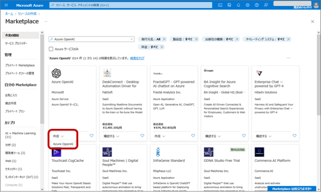
Task: Favorite the Enterprise Chat card heart icon
Action: pos(294,136)
